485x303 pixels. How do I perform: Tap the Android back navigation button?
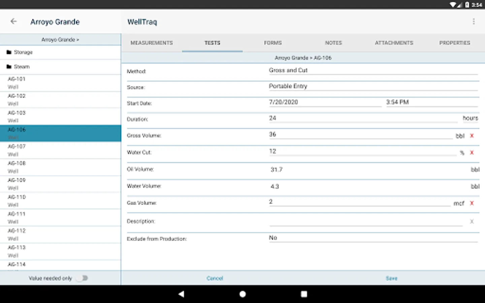[x=181, y=294]
